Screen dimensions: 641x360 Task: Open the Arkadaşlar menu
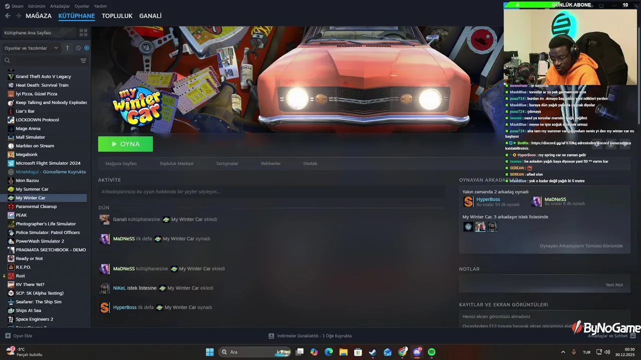(x=60, y=6)
